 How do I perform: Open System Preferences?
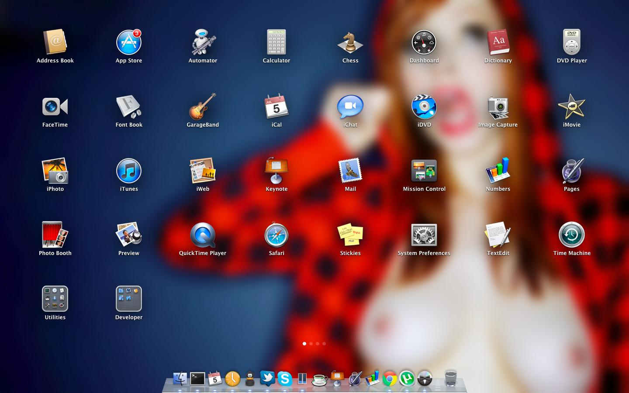click(x=424, y=235)
